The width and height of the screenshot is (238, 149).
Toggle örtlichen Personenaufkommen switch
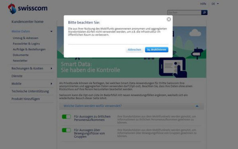point(66,117)
